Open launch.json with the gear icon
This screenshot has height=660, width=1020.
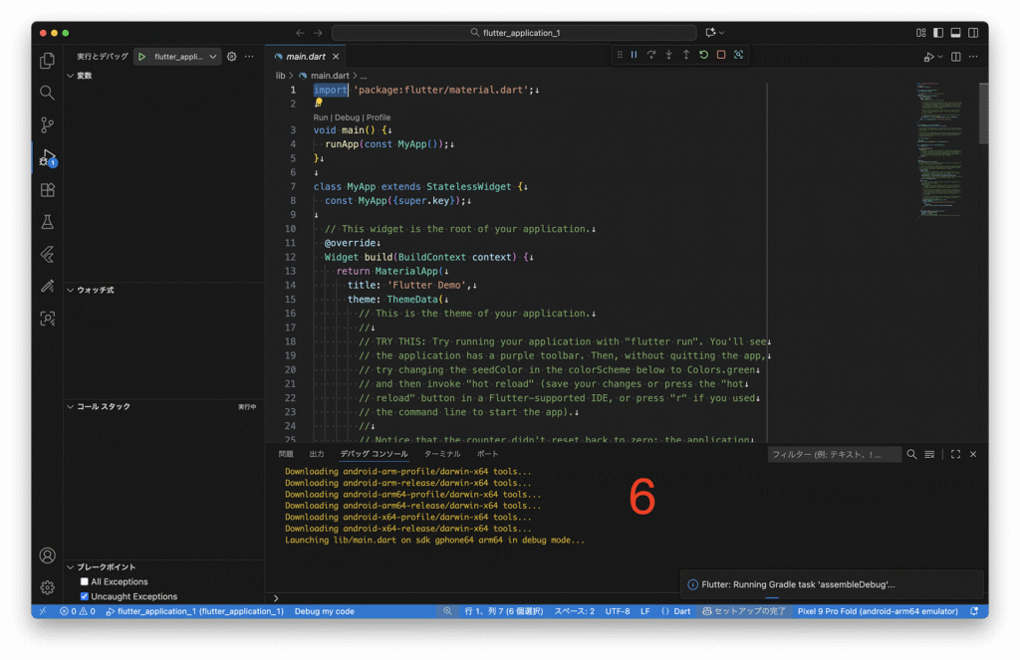[x=232, y=57]
